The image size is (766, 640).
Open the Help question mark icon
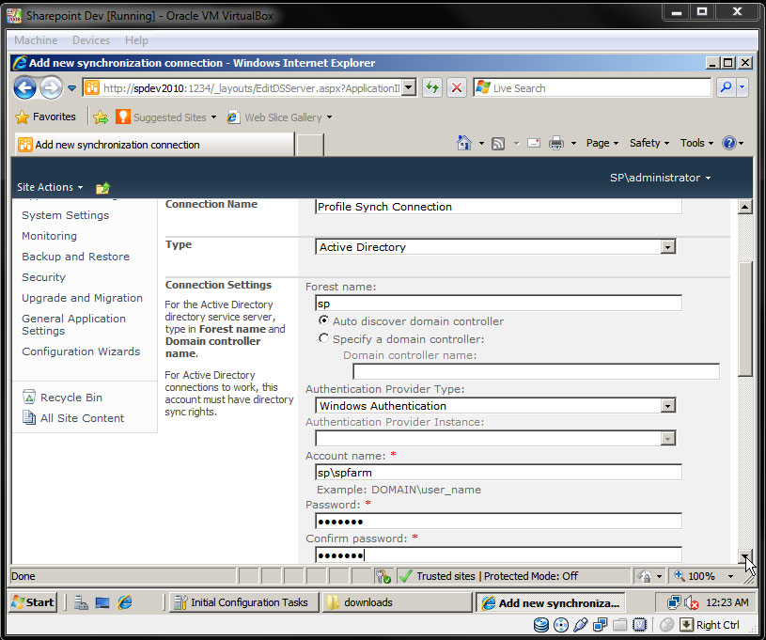[728, 143]
